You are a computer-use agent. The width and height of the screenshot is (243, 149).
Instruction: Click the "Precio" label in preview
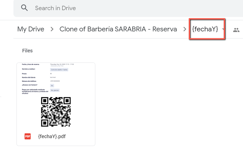(x=24, y=74)
